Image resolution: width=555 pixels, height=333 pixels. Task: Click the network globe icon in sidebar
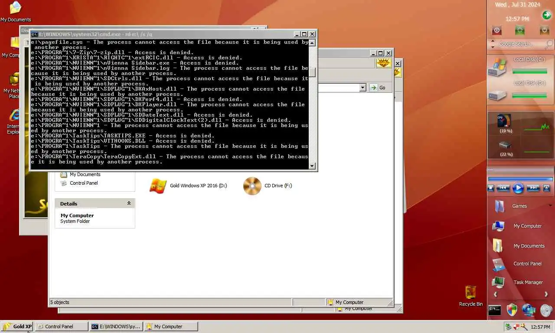tap(529, 310)
